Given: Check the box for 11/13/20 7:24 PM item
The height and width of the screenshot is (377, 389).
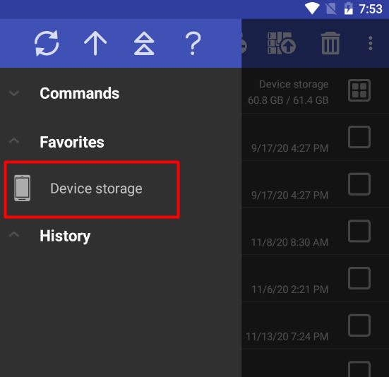Looking at the screenshot, I should (x=359, y=325).
